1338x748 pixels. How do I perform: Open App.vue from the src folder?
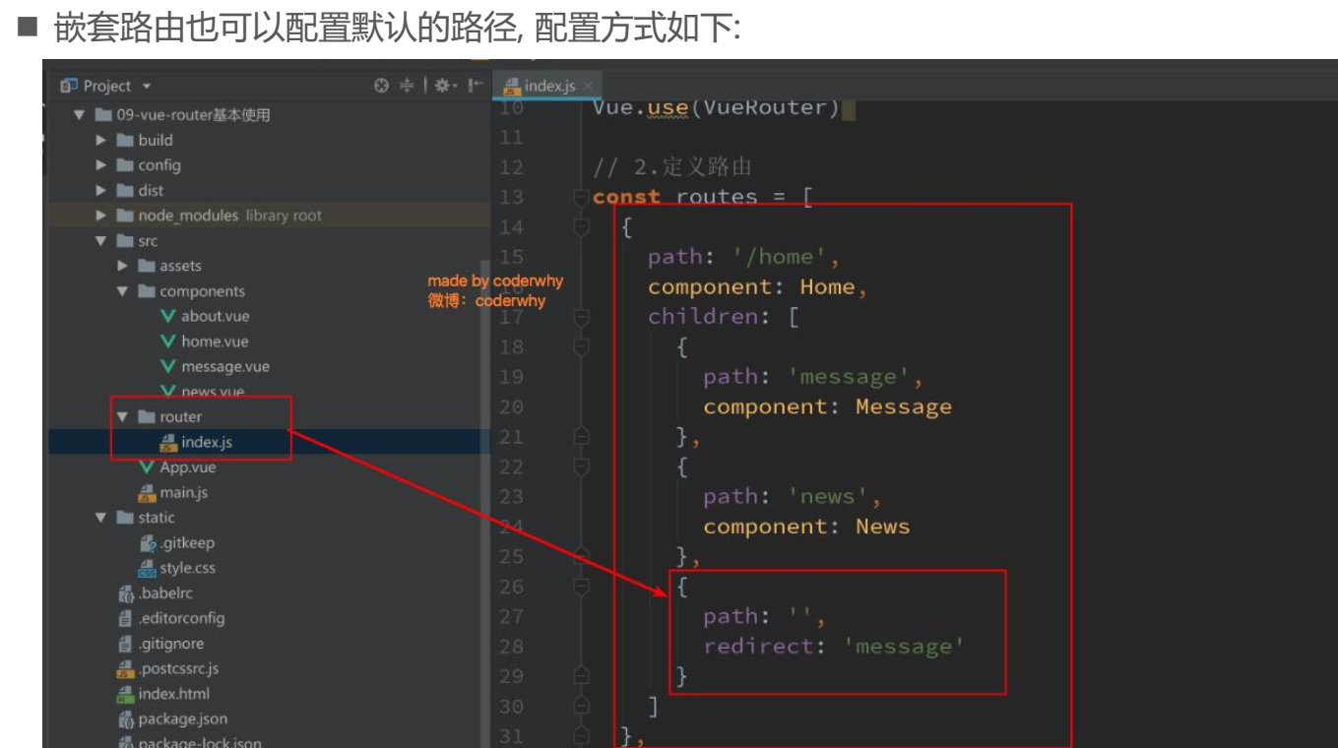coord(187,467)
